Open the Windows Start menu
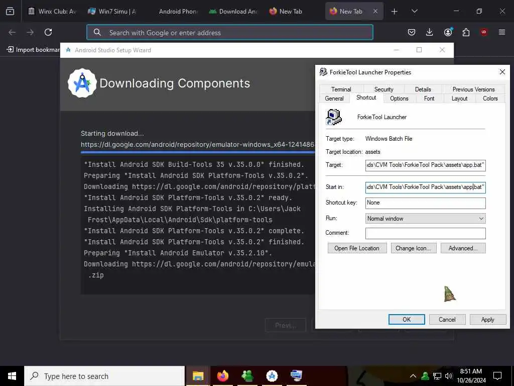Viewport: 514px width, 386px height. tap(12, 376)
